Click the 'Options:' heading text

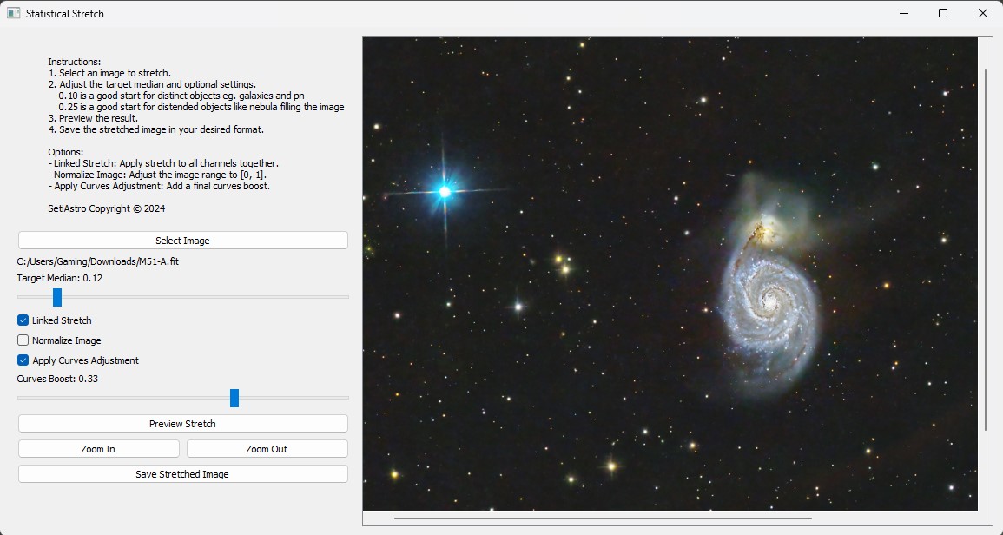[x=65, y=152]
